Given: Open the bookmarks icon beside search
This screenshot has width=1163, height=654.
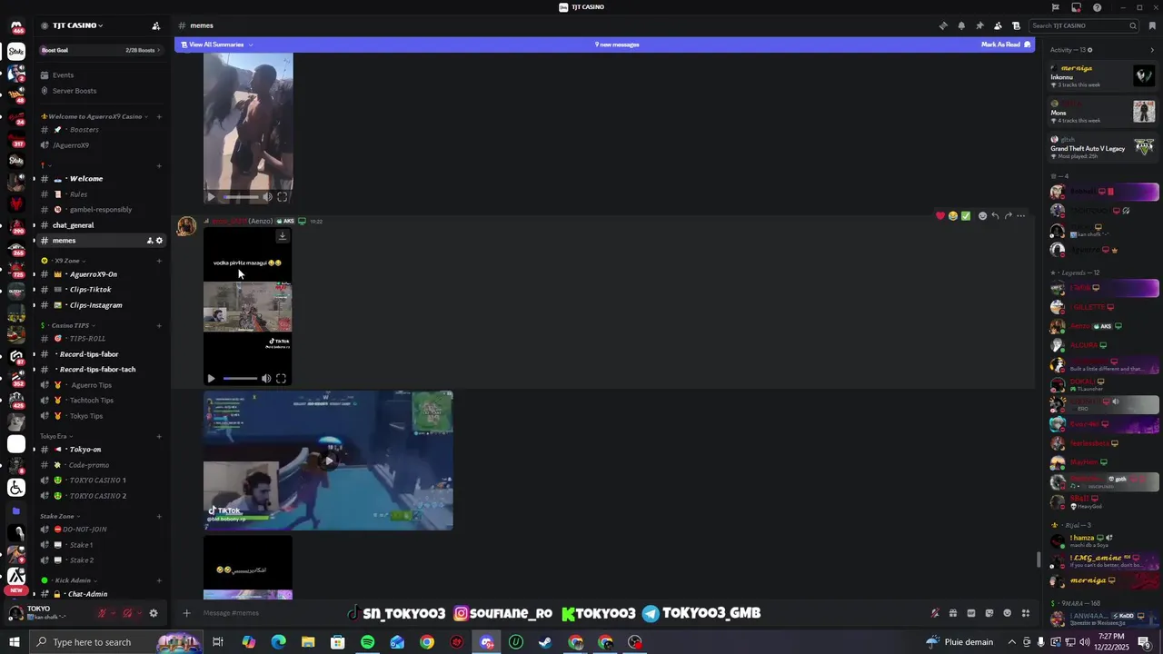Looking at the screenshot, I should 1152,25.
